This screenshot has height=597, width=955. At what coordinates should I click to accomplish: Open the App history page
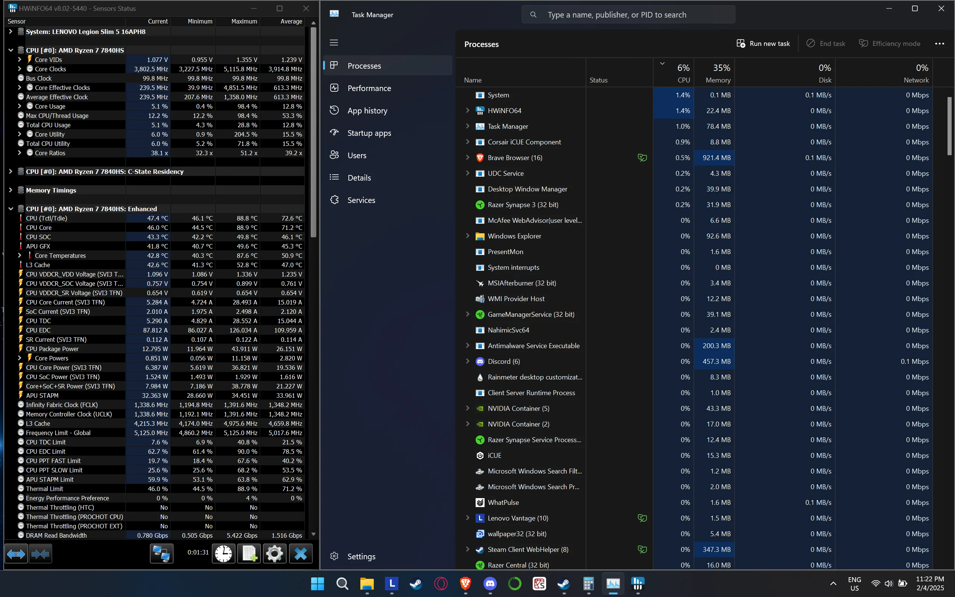click(x=388, y=110)
